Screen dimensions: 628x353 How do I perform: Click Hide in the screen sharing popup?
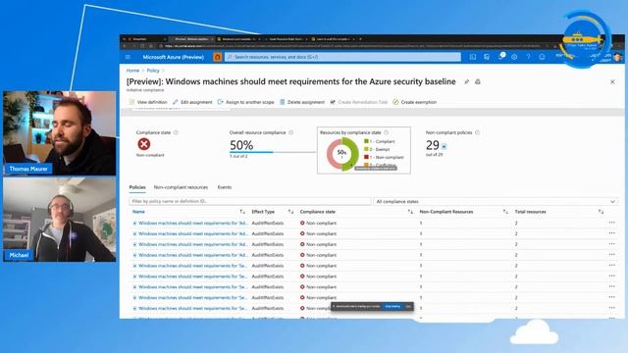coord(408,307)
